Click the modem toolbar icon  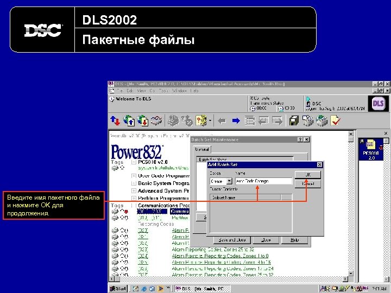click(156, 121)
